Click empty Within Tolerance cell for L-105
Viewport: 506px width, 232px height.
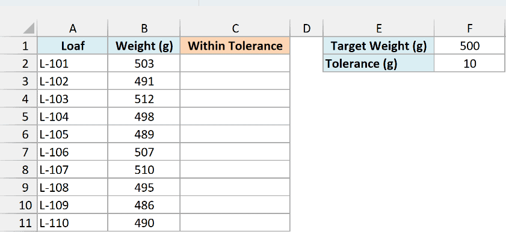tap(235, 134)
